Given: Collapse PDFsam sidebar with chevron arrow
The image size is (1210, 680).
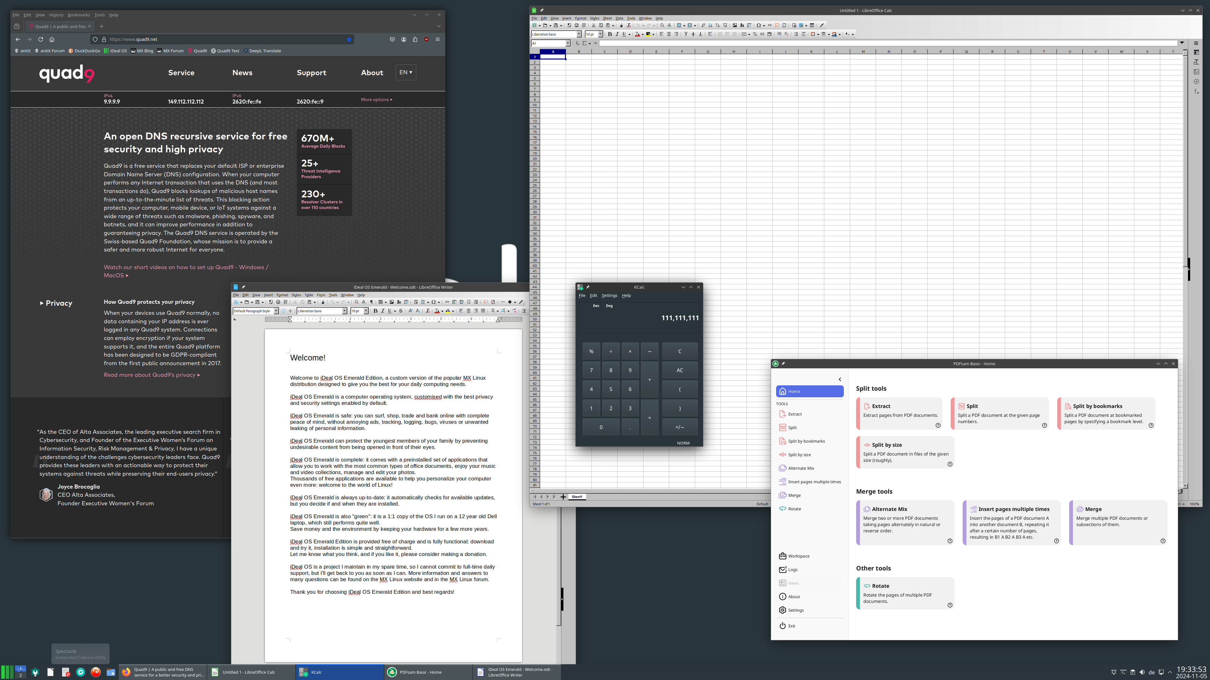Looking at the screenshot, I should (840, 379).
